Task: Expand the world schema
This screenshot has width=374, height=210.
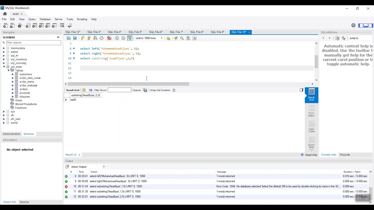Action: click(x=4, y=123)
